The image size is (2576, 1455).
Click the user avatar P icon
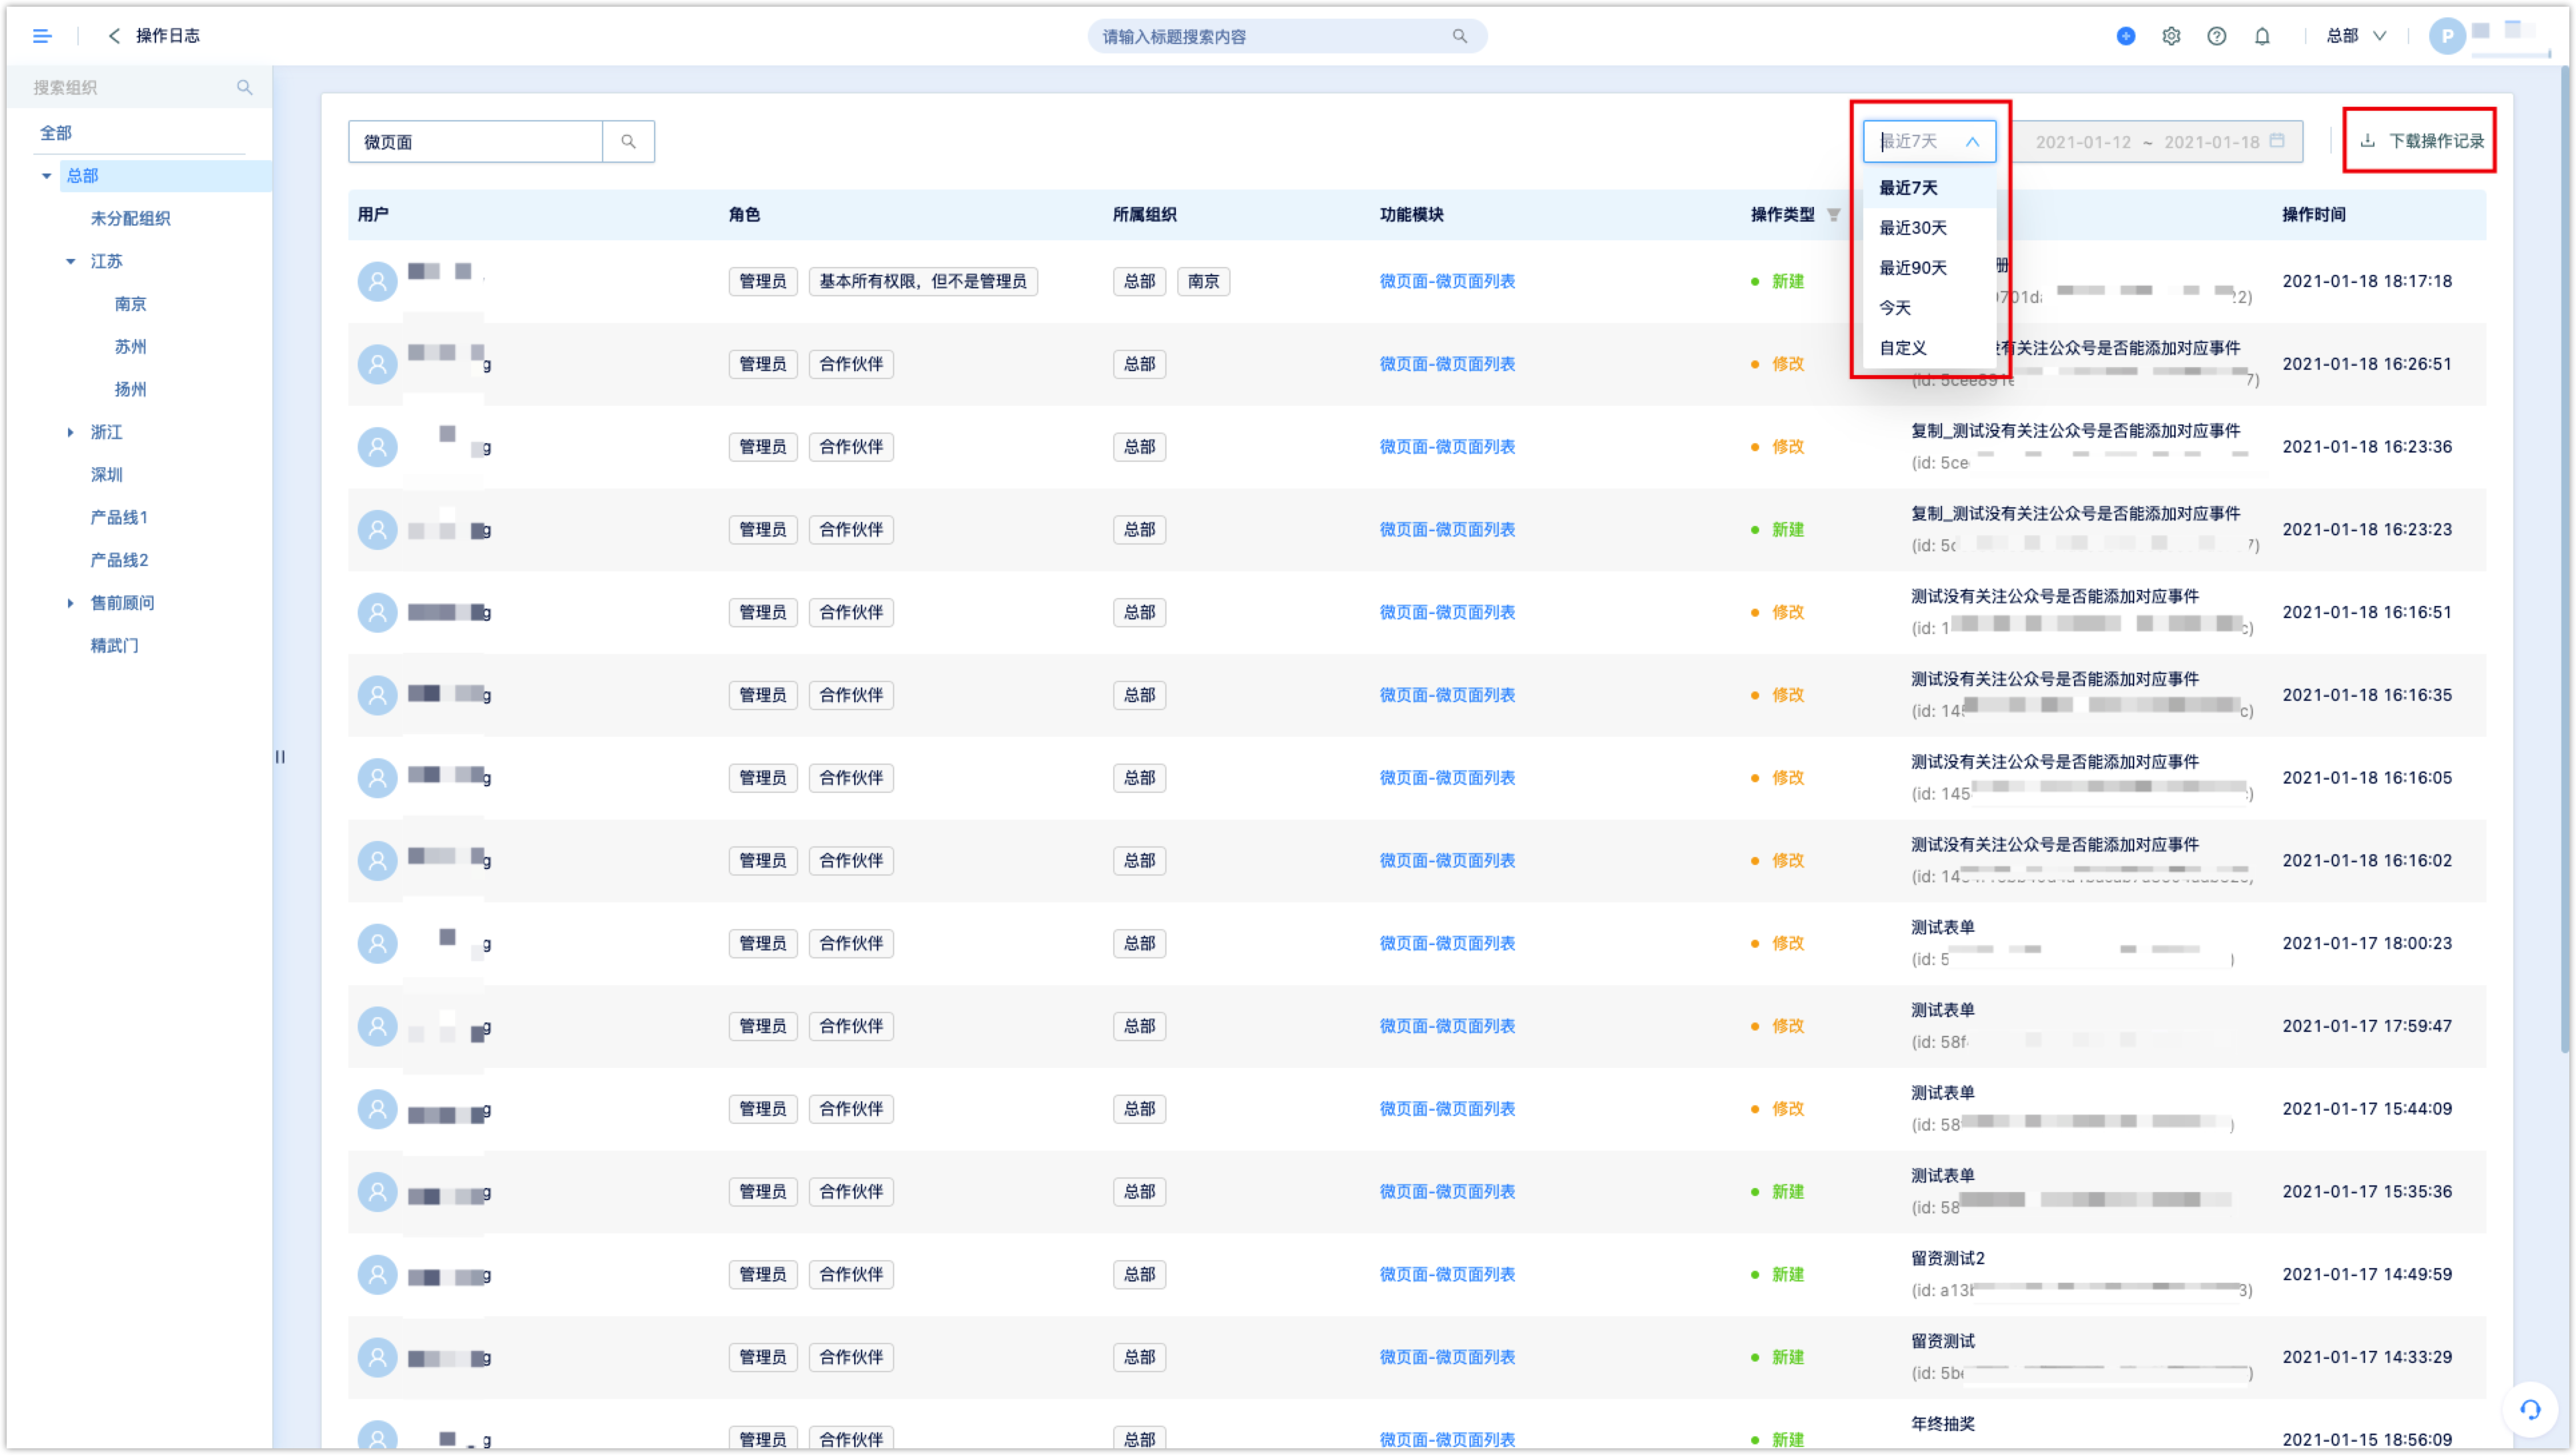pyautogui.click(x=2446, y=37)
